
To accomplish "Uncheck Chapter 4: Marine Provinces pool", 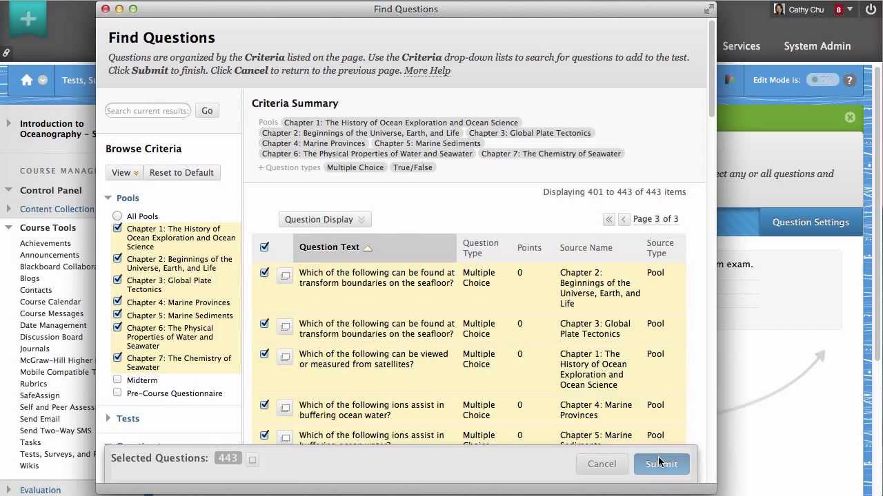I will point(117,302).
